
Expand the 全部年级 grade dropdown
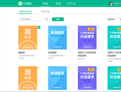pos(111,19)
